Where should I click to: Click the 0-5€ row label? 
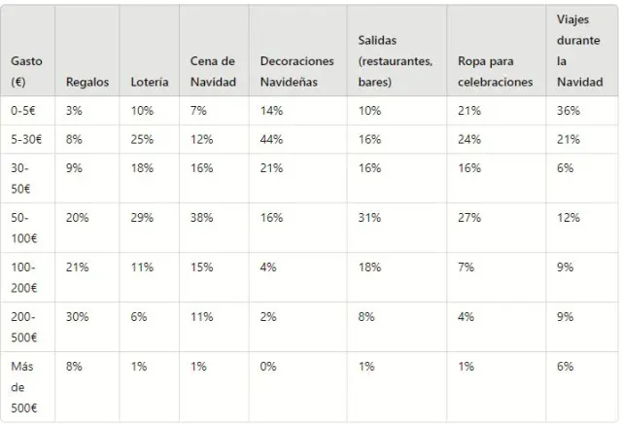(x=26, y=111)
